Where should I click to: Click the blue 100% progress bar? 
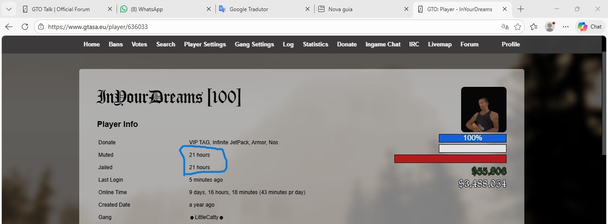[472, 138]
